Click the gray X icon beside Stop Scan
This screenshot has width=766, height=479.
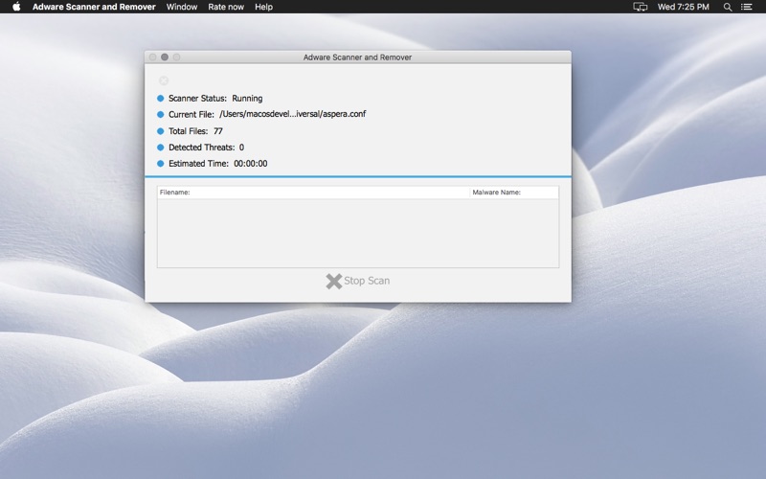[334, 281]
